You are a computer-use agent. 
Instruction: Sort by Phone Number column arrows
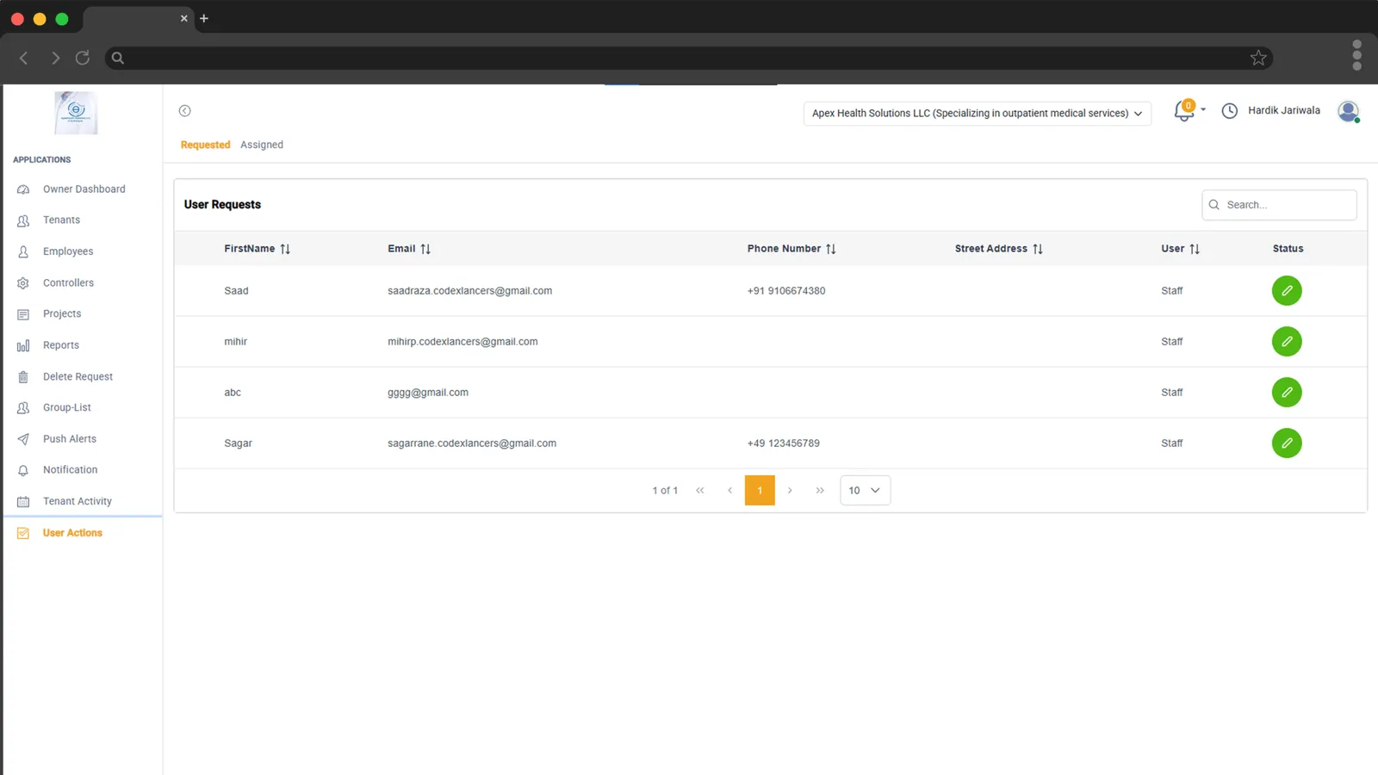pos(831,249)
